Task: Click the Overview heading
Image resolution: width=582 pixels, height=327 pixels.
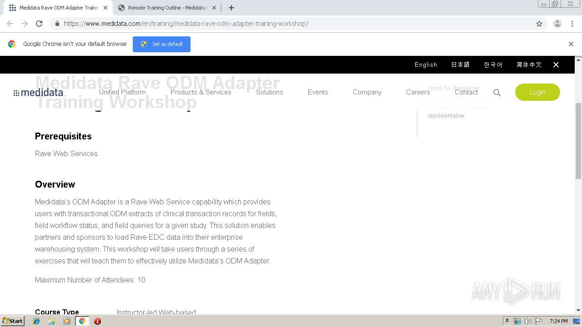Action: [x=55, y=184]
